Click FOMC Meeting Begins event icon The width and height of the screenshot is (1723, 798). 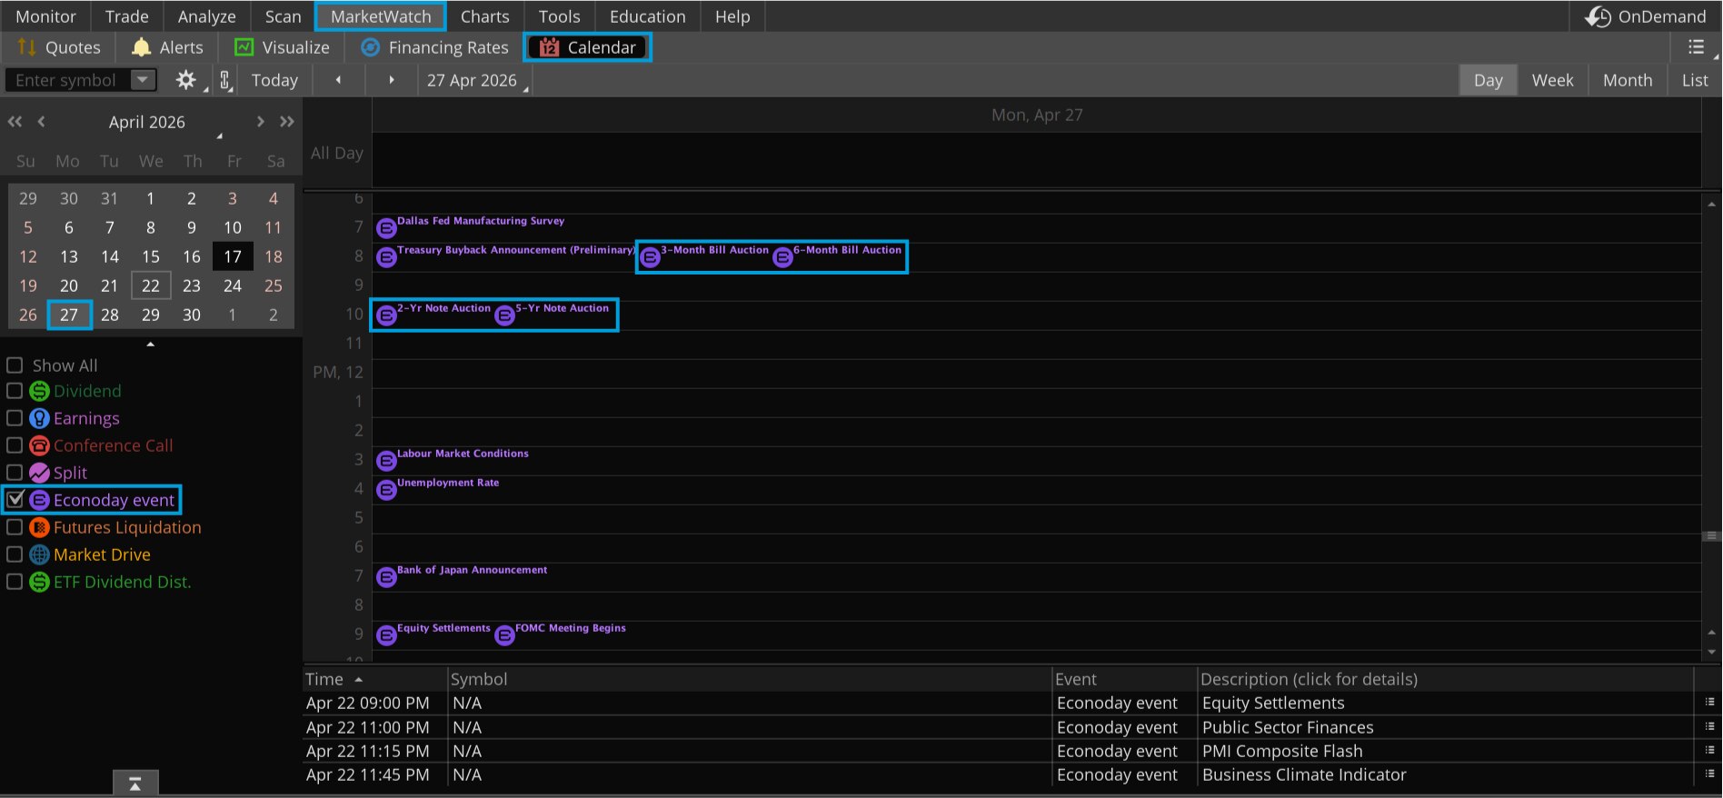504,635
